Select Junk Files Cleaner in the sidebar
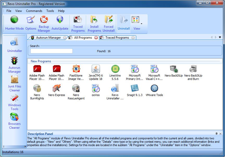The height and width of the screenshot is (157, 225). tap(15, 84)
